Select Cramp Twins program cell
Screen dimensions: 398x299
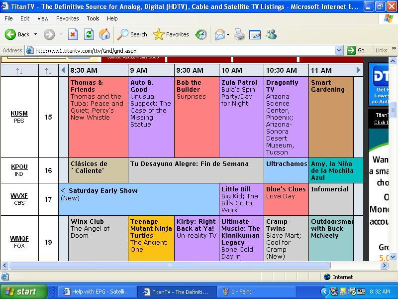coord(286,239)
